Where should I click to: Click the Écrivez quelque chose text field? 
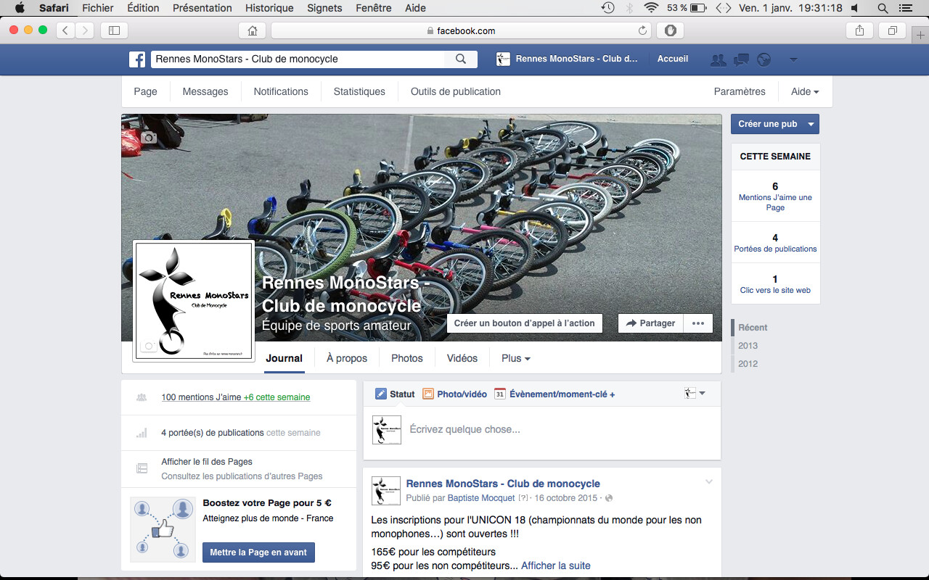[x=541, y=430]
